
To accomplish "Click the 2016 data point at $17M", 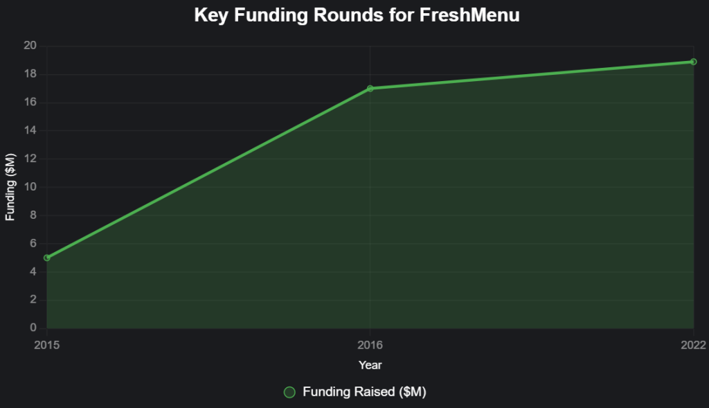I will [370, 89].
